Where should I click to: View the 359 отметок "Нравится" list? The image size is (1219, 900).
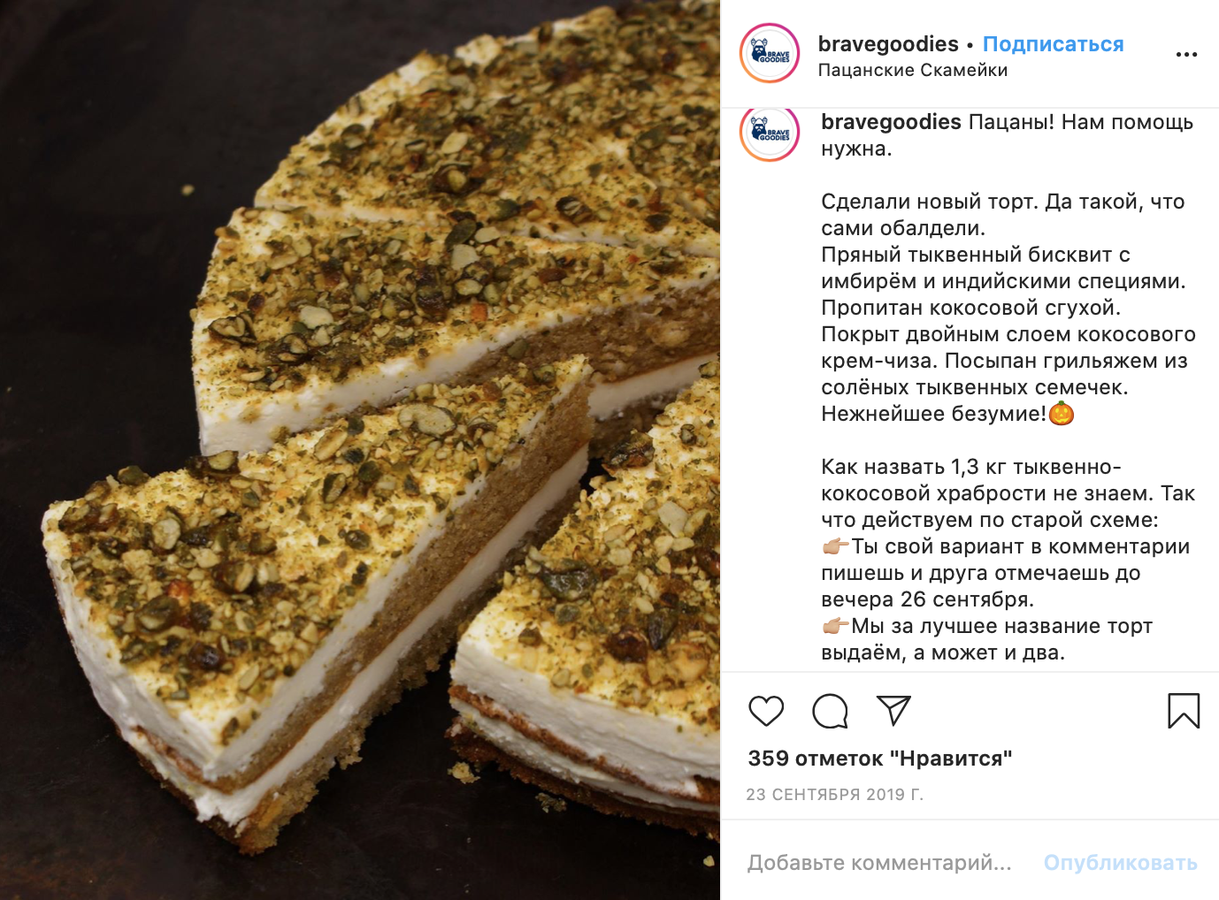tap(879, 758)
